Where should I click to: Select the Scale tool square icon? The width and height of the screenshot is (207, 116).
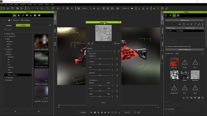[53, 9]
